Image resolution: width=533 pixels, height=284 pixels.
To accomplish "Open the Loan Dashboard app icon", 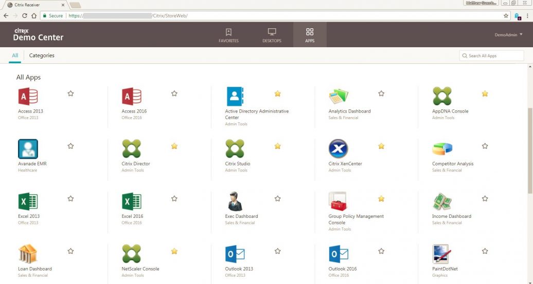I will click(28, 254).
